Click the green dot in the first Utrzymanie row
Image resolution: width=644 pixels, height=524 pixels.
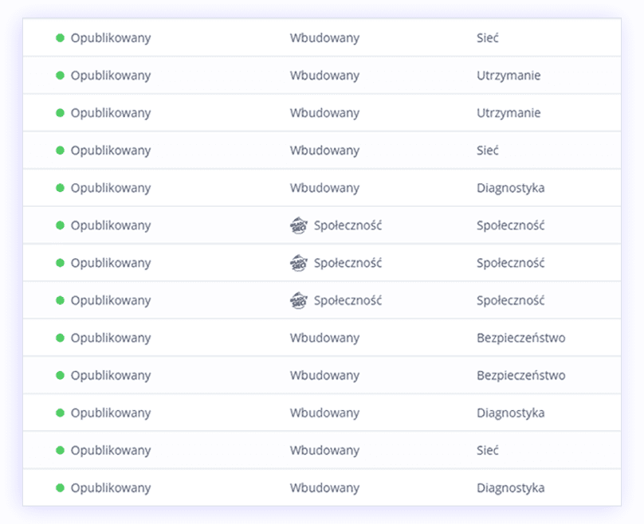[60, 76]
